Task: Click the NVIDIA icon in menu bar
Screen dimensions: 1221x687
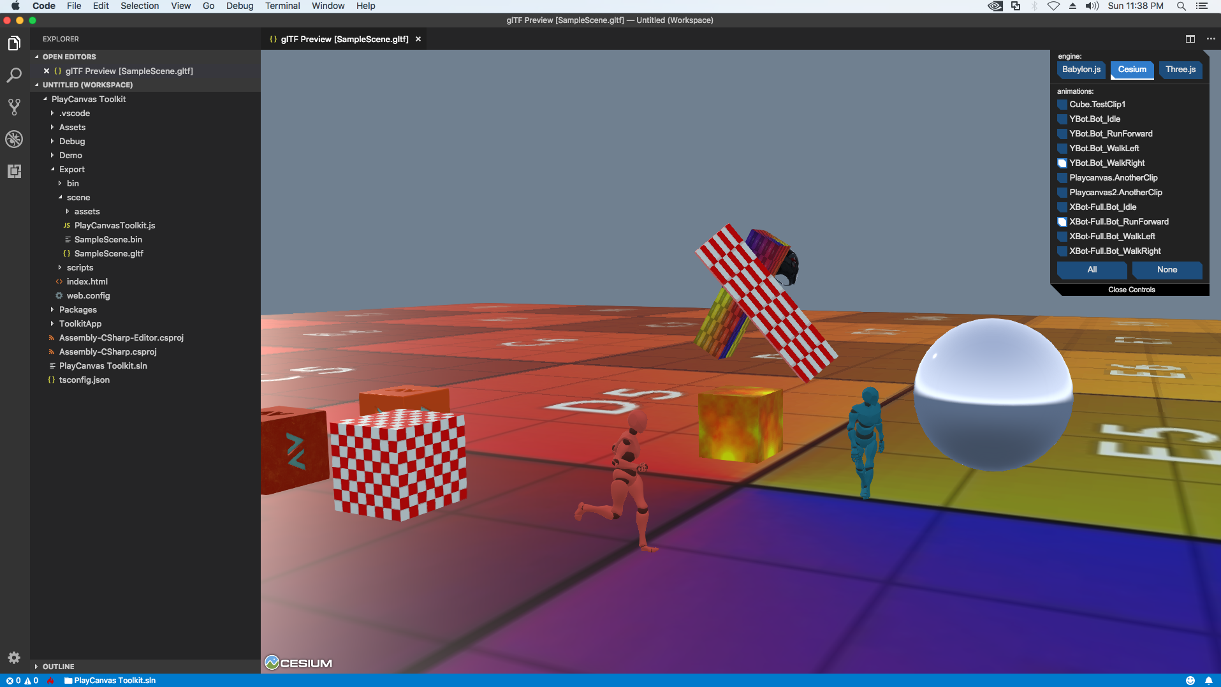Action: coord(995,6)
